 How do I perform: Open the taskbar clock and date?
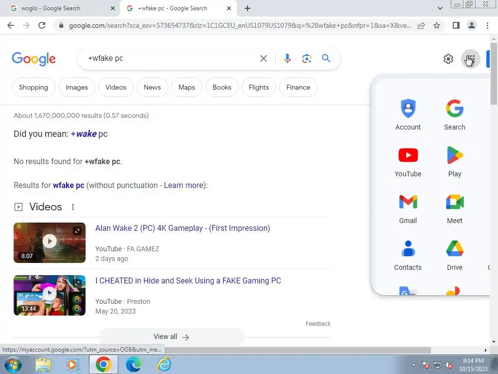[x=473, y=365]
